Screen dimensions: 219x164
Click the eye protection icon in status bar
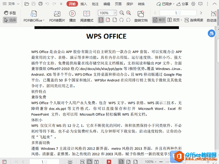point(70,162)
